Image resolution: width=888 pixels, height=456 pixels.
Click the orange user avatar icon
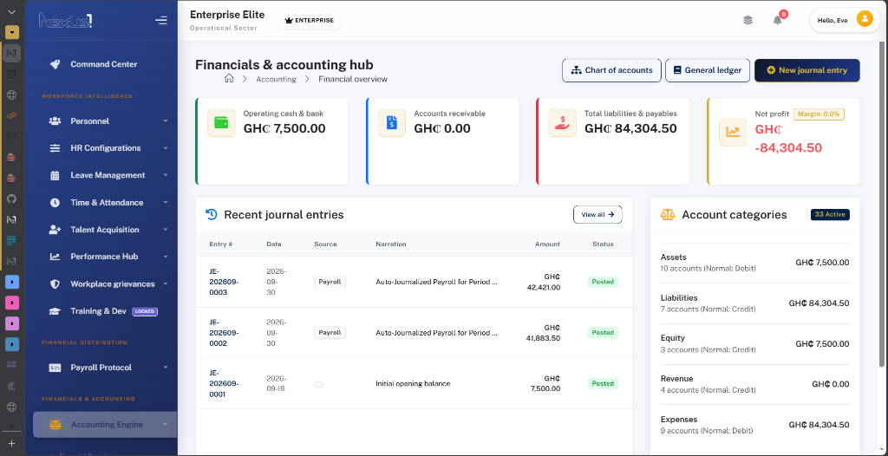pos(865,20)
